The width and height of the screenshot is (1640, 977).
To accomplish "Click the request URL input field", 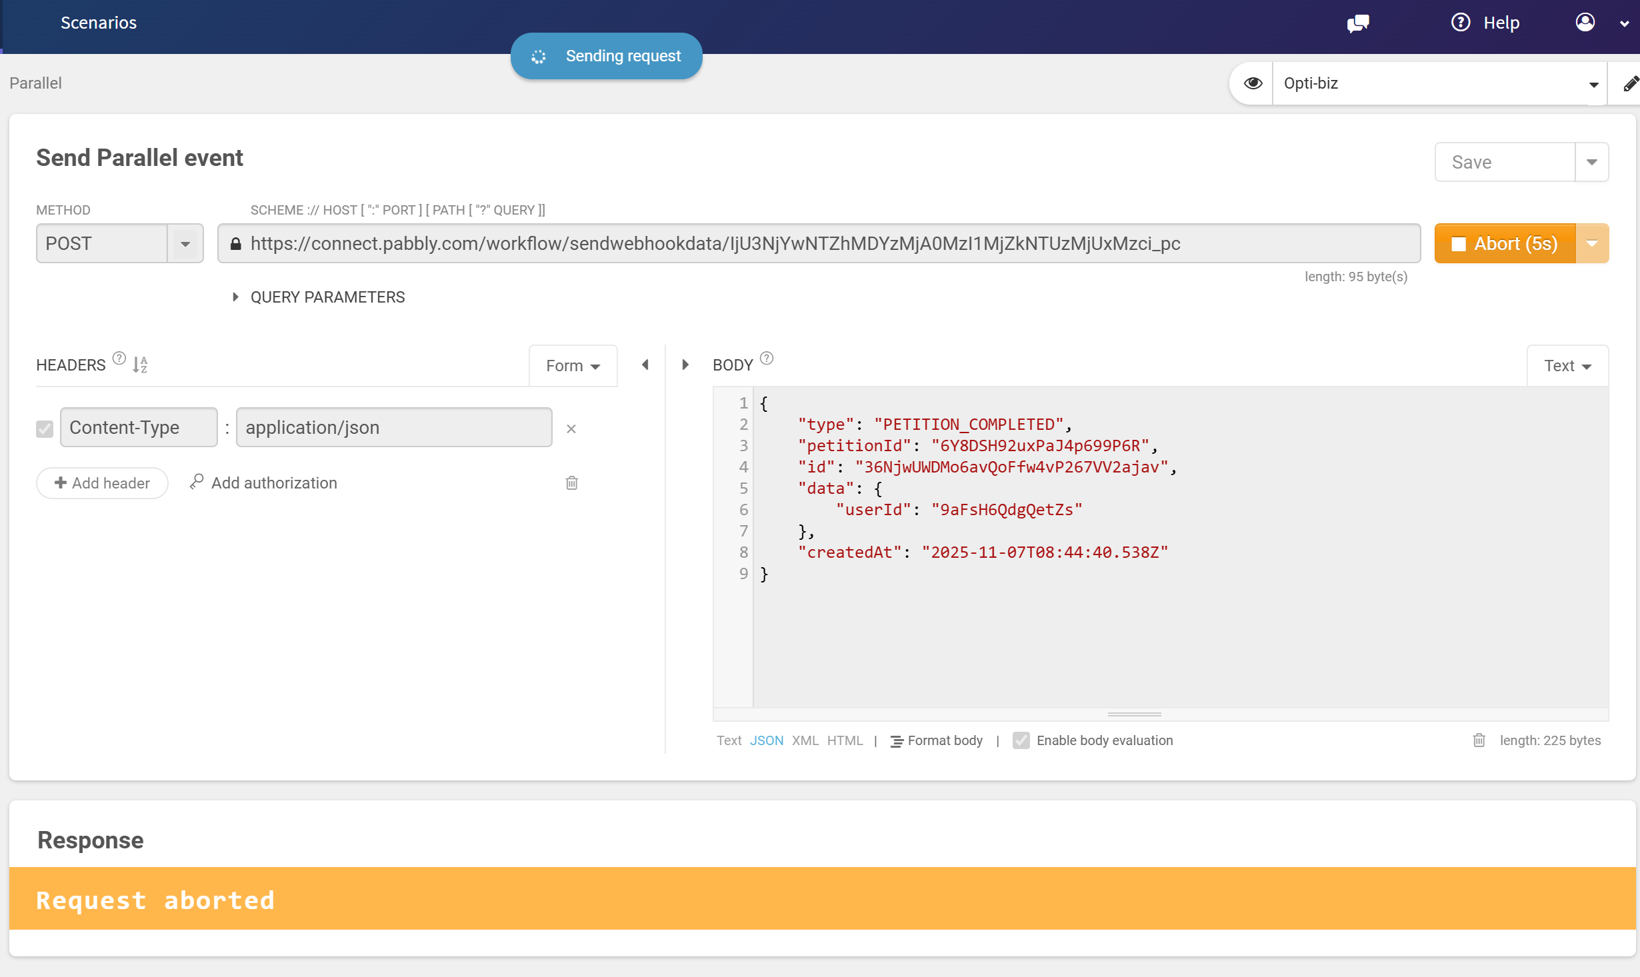I will click(819, 244).
